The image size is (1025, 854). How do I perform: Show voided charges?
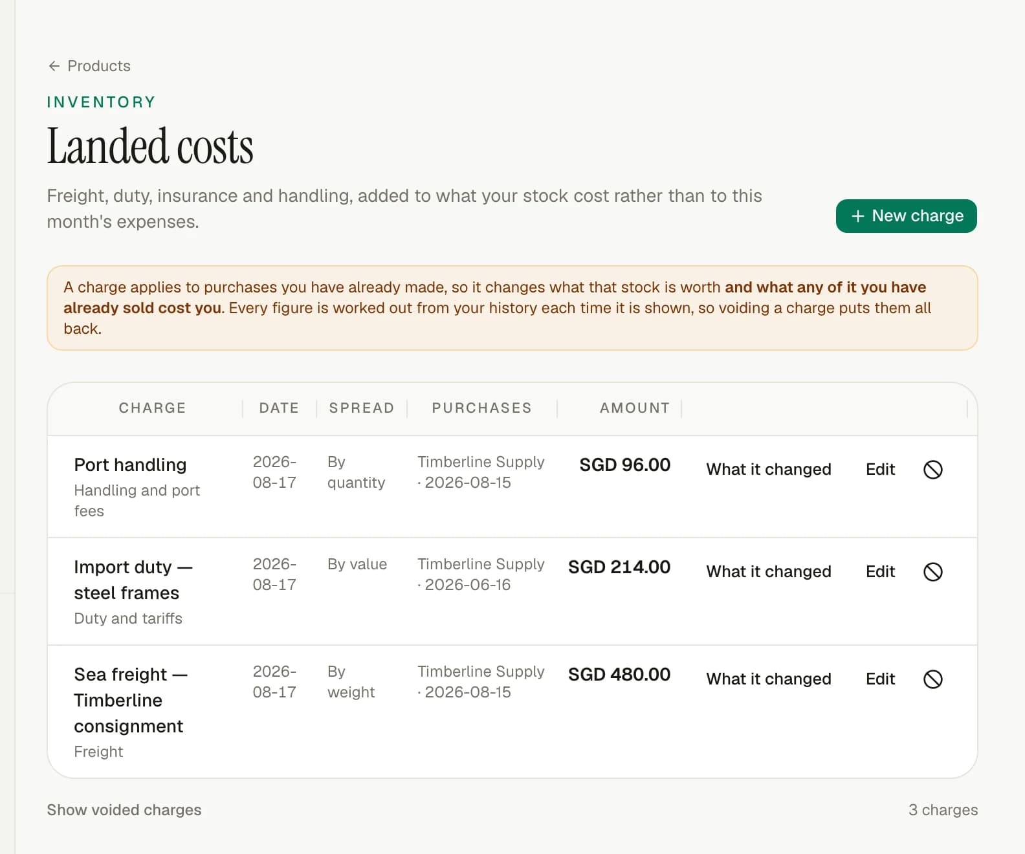pyautogui.click(x=124, y=810)
